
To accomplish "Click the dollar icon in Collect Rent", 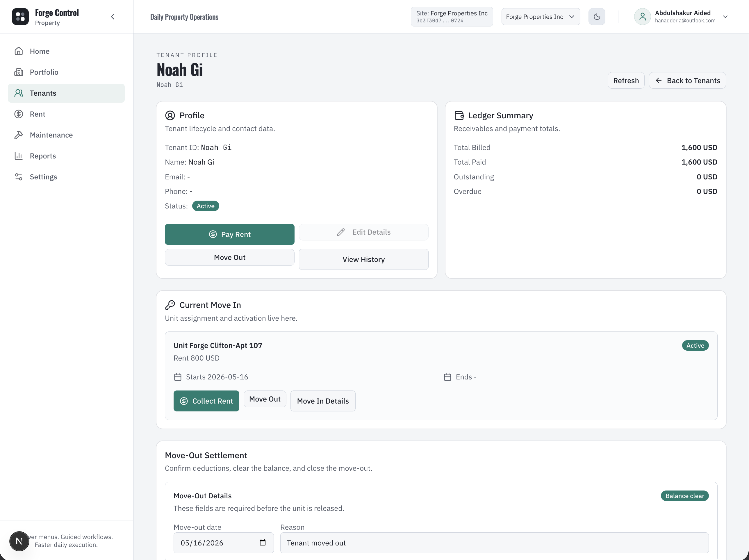I will (184, 401).
